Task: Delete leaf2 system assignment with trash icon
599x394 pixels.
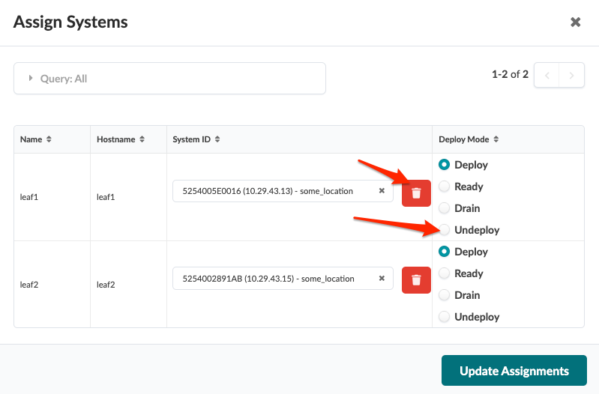Action: [x=417, y=279]
